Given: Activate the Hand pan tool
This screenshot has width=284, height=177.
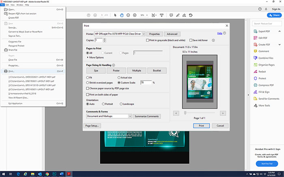Looking at the screenshot, I should click(x=122, y=15).
